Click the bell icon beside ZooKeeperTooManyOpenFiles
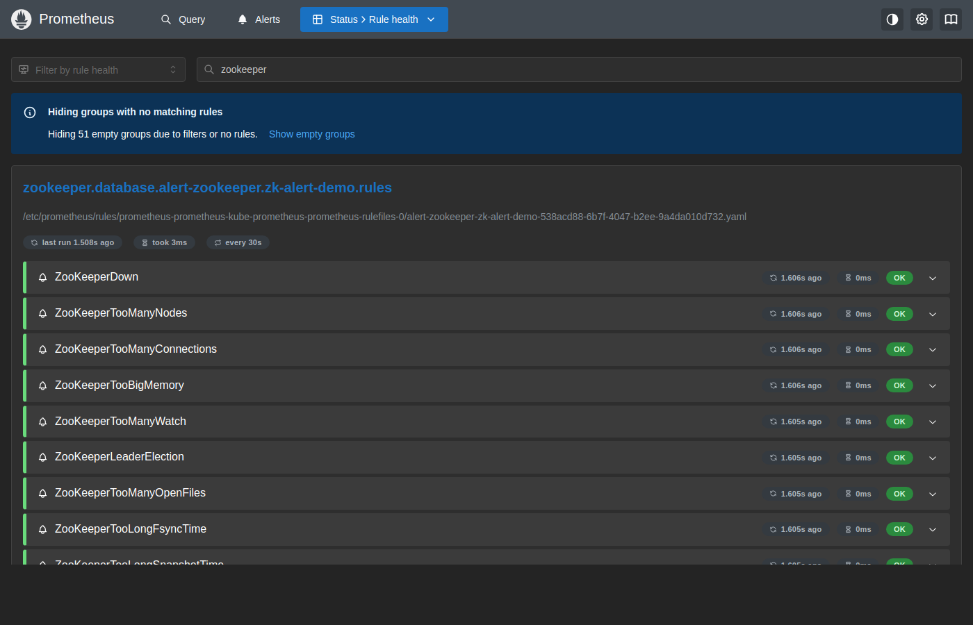The image size is (973, 625). 42,494
